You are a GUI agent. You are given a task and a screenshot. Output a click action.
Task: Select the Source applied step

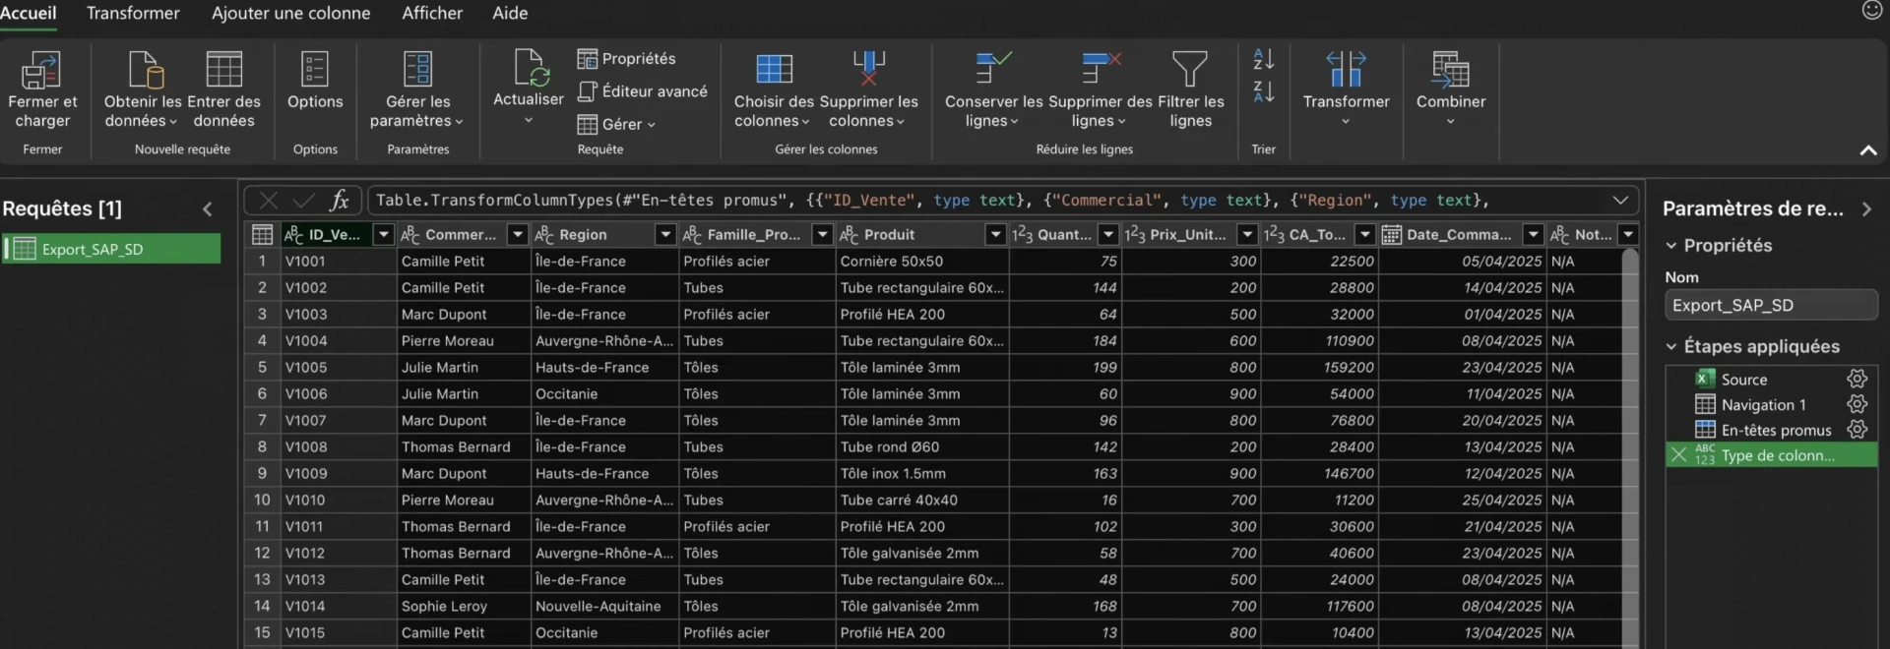tap(1743, 380)
